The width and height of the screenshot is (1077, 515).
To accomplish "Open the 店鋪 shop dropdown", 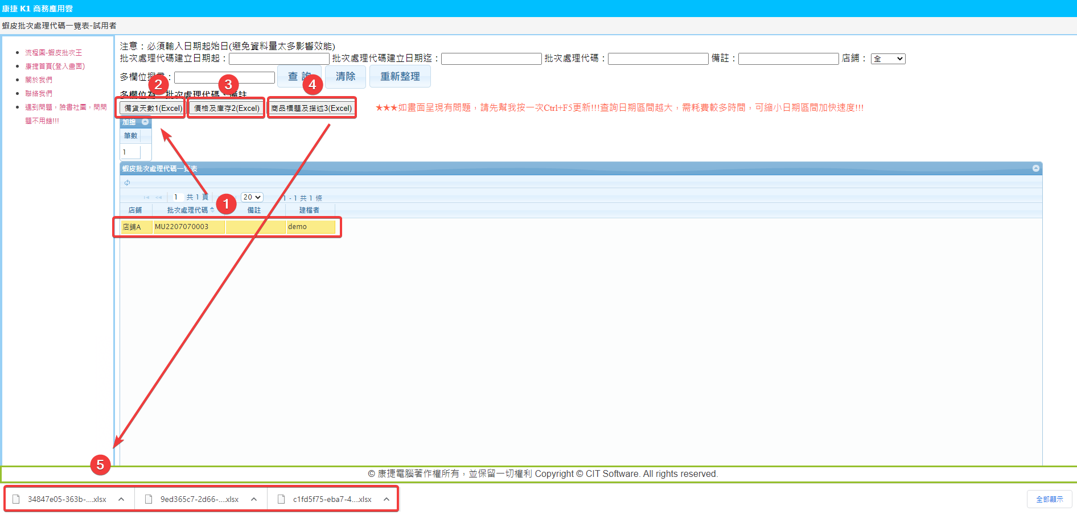I will [x=887, y=59].
